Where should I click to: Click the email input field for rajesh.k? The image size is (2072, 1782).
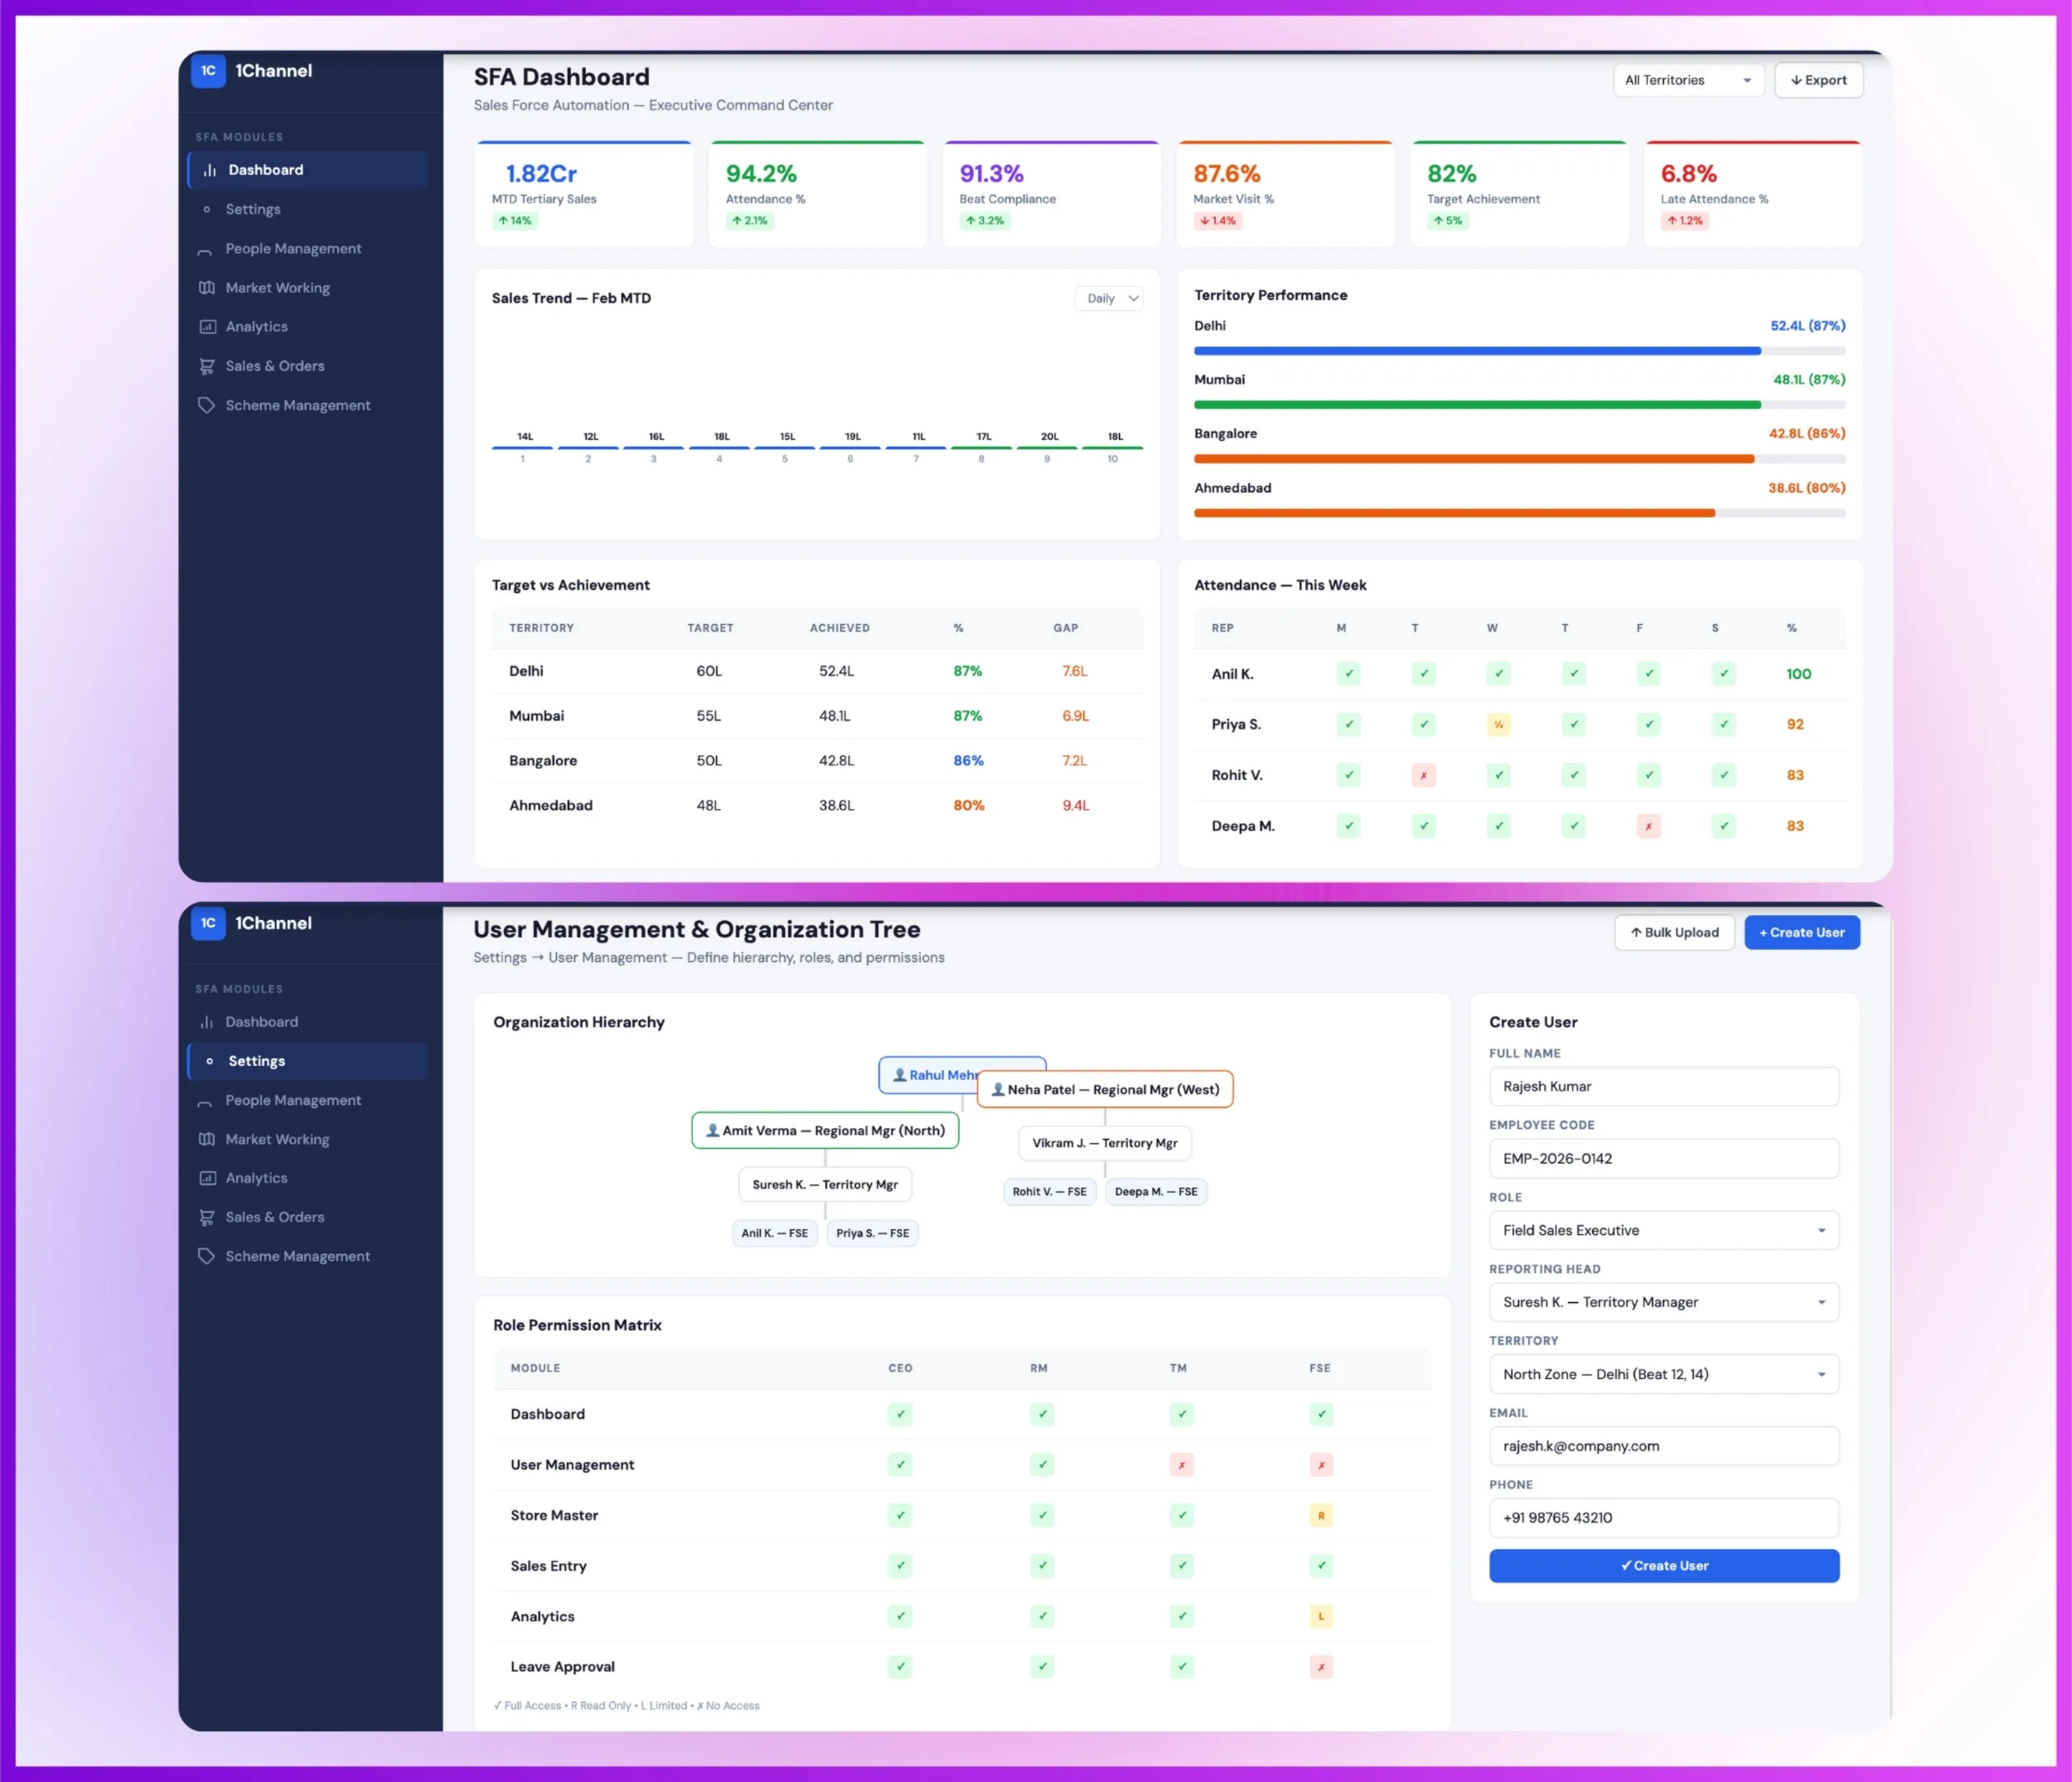coord(1663,1446)
